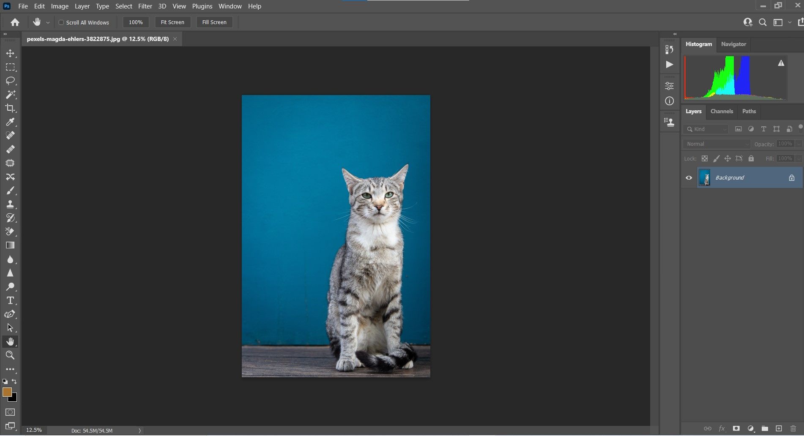Delete layer with trash icon
This screenshot has width=804, height=436.
(x=793, y=428)
